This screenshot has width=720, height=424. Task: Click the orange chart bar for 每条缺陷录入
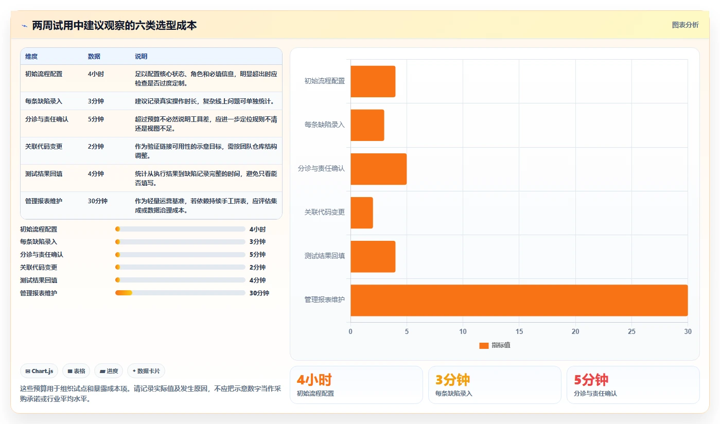pyautogui.click(x=367, y=125)
